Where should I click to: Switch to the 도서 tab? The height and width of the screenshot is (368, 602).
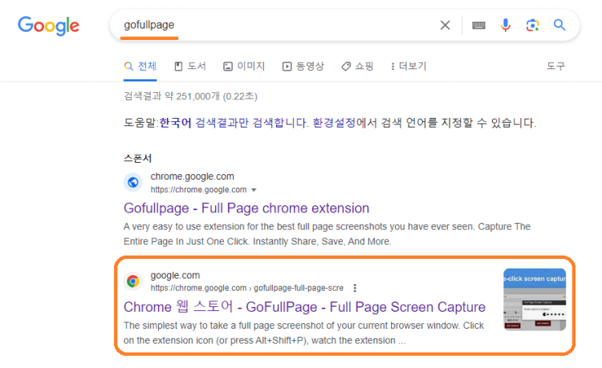190,67
